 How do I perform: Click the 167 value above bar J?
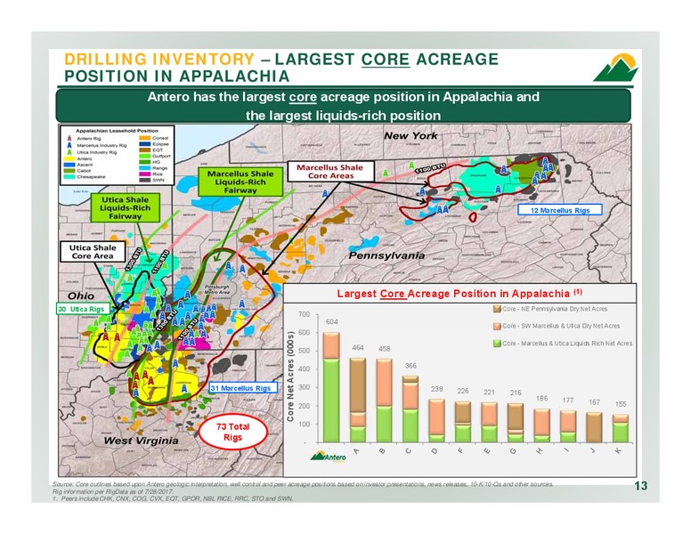(594, 402)
